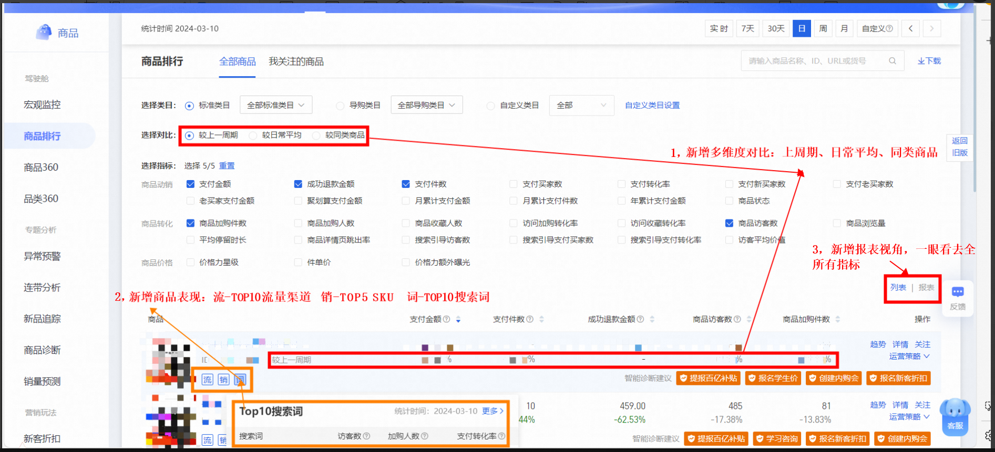Open the 全部标准类目 dropdown

[276, 105]
